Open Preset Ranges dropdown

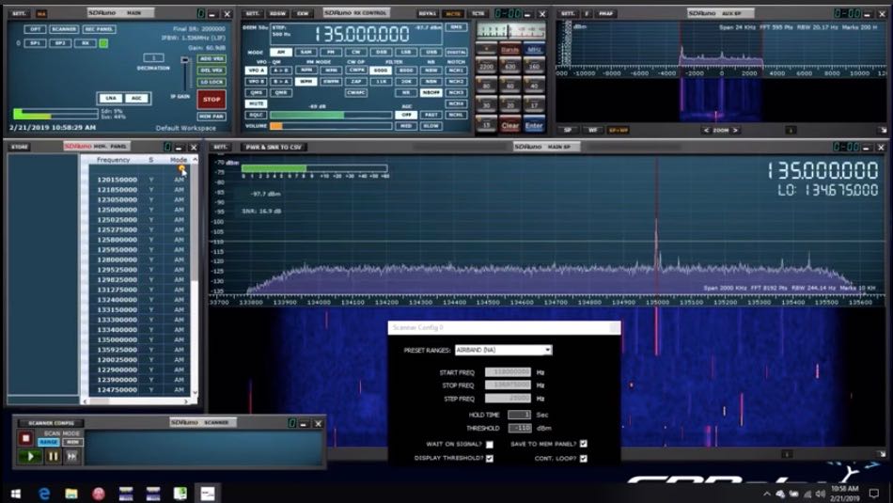tap(503, 350)
